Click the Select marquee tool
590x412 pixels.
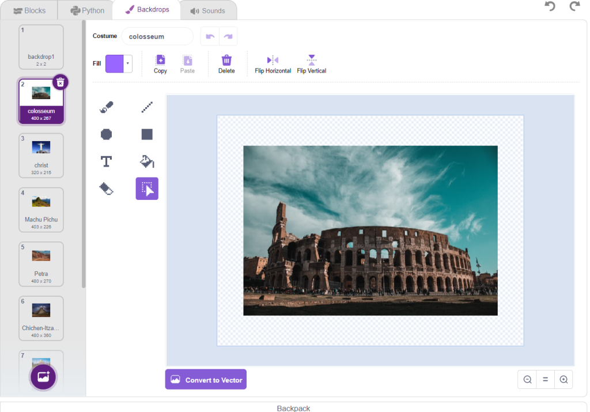147,188
